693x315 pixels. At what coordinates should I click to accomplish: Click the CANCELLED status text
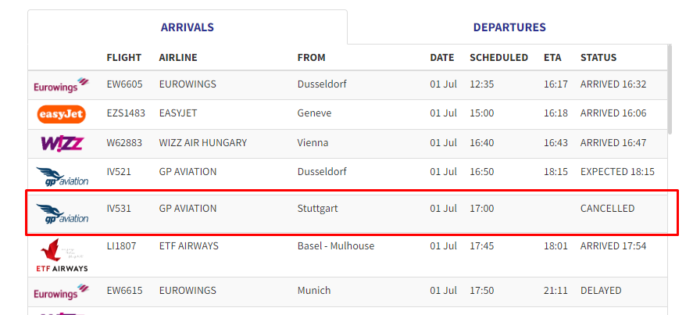click(607, 209)
